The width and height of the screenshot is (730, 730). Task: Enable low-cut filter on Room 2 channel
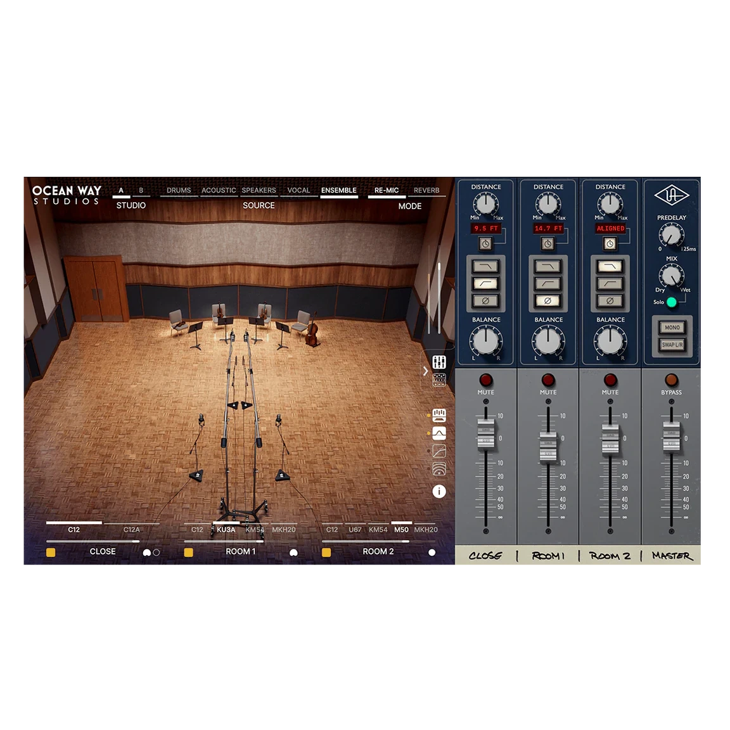[x=610, y=283]
